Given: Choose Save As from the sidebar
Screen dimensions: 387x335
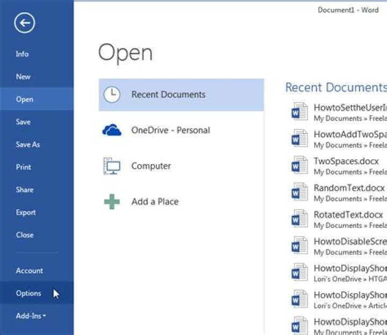Looking at the screenshot, I should pyautogui.click(x=37, y=145).
